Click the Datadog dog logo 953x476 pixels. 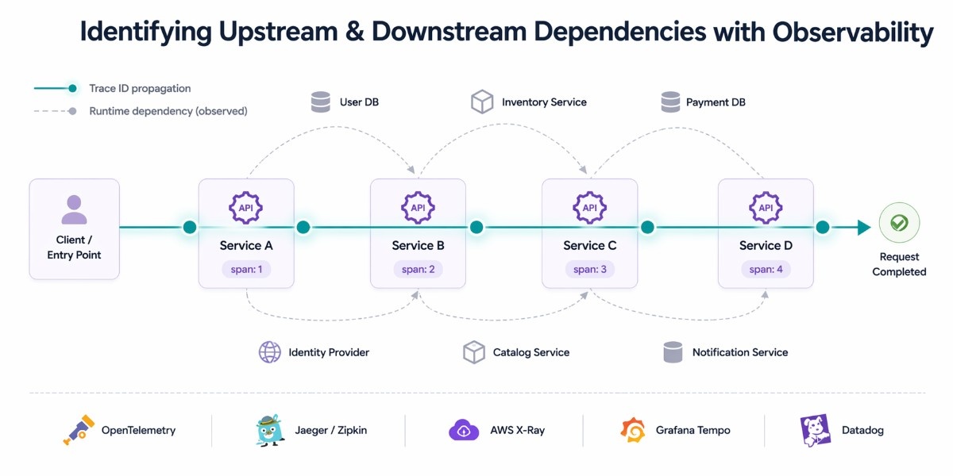(816, 430)
